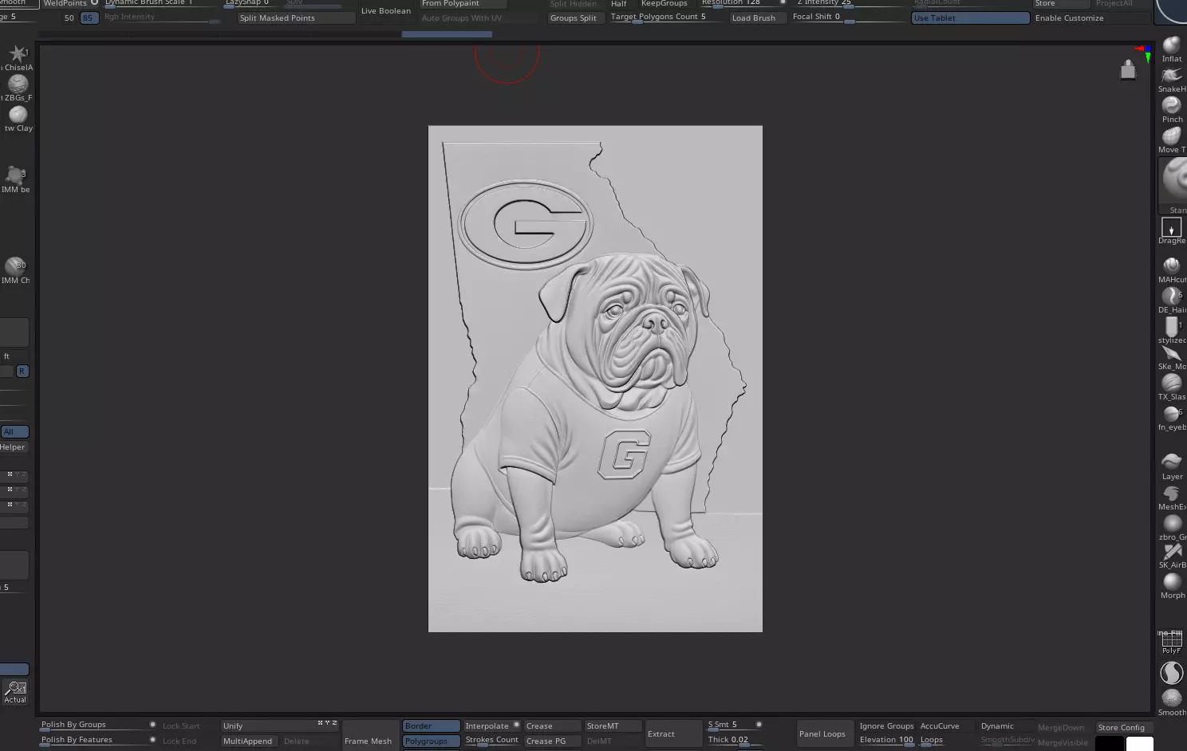Click the Crease PG button
This screenshot has height=751, width=1187.
552,741
